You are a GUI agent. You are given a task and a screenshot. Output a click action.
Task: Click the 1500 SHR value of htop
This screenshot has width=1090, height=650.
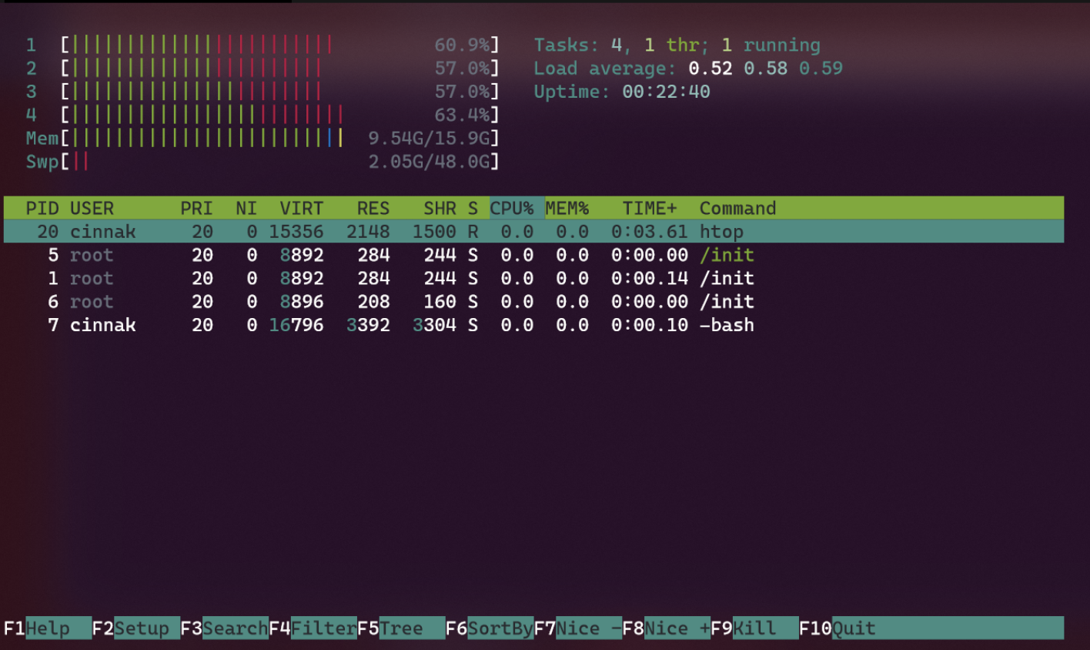tap(434, 231)
